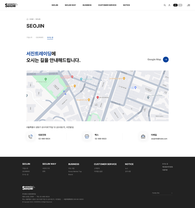Click the teal shop marker on map
195x208 pixels.
click(x=81, y=79)
